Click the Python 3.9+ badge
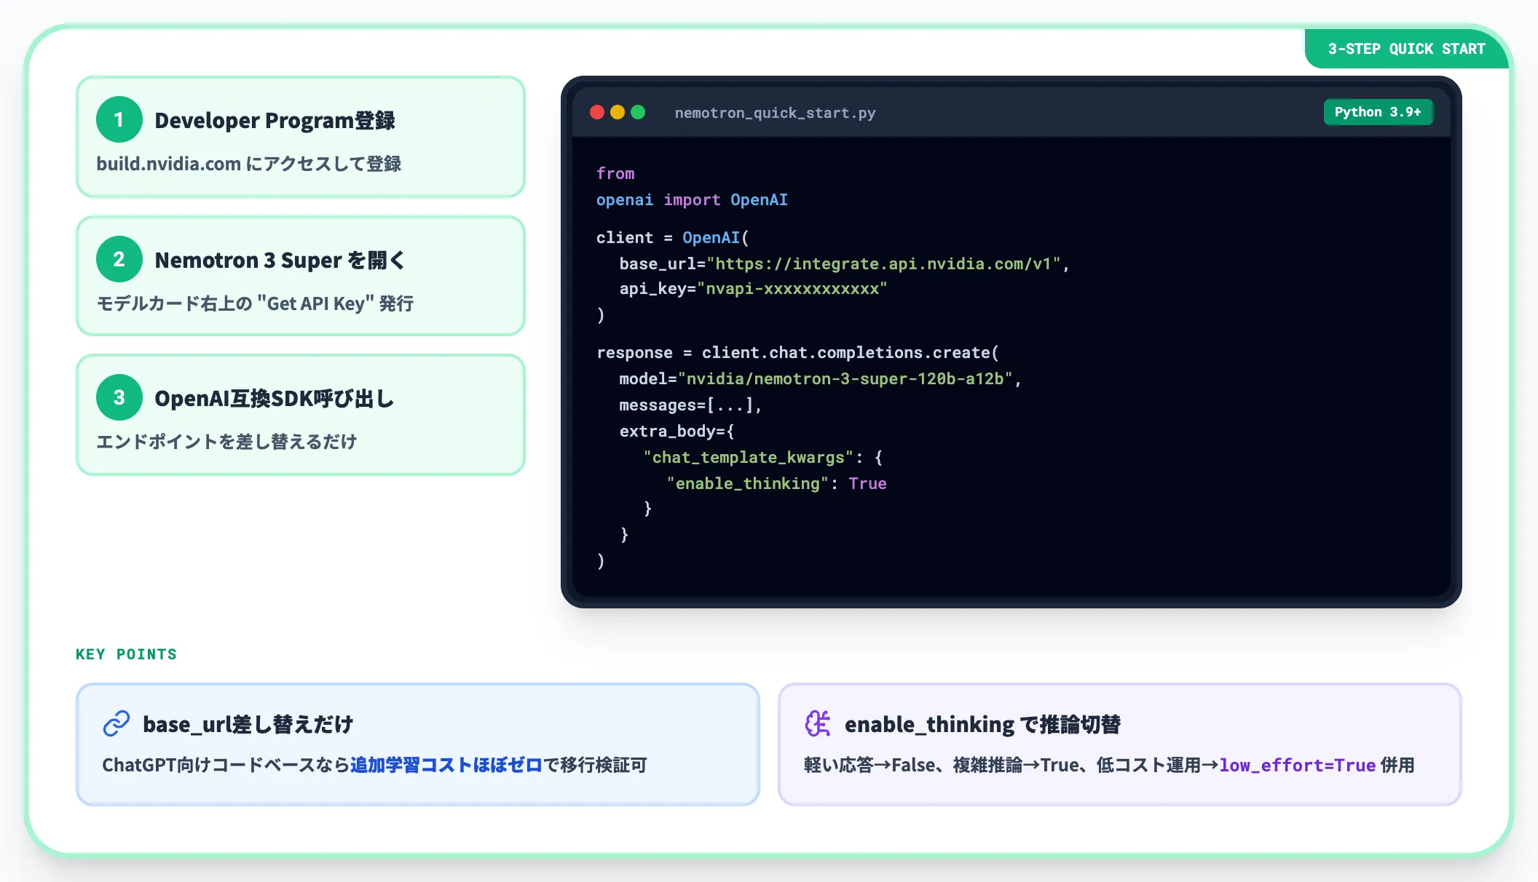Viewport: 1538px width, 882px height. [x=1378, y=112]
